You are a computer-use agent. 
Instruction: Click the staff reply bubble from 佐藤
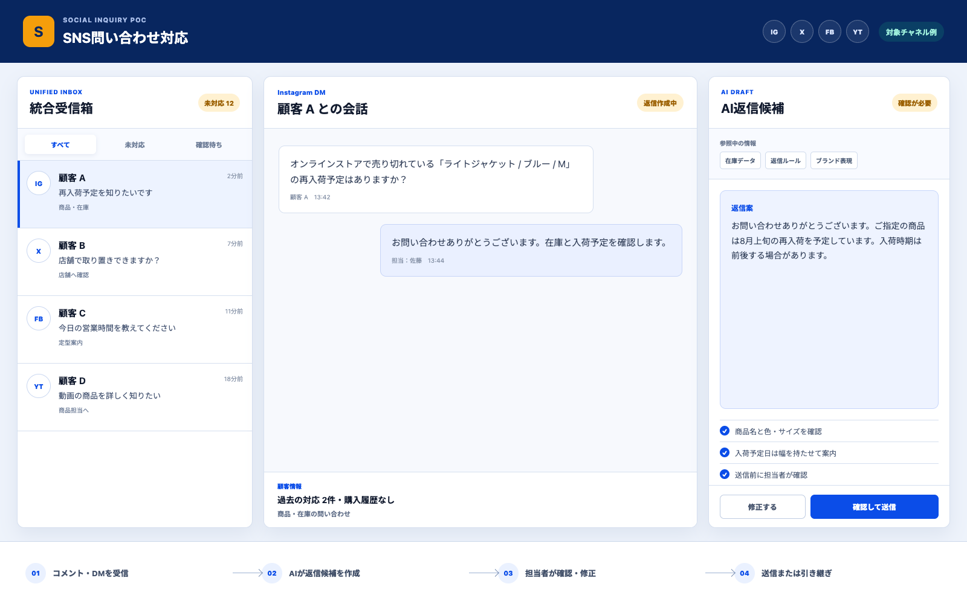pos(531,251)
